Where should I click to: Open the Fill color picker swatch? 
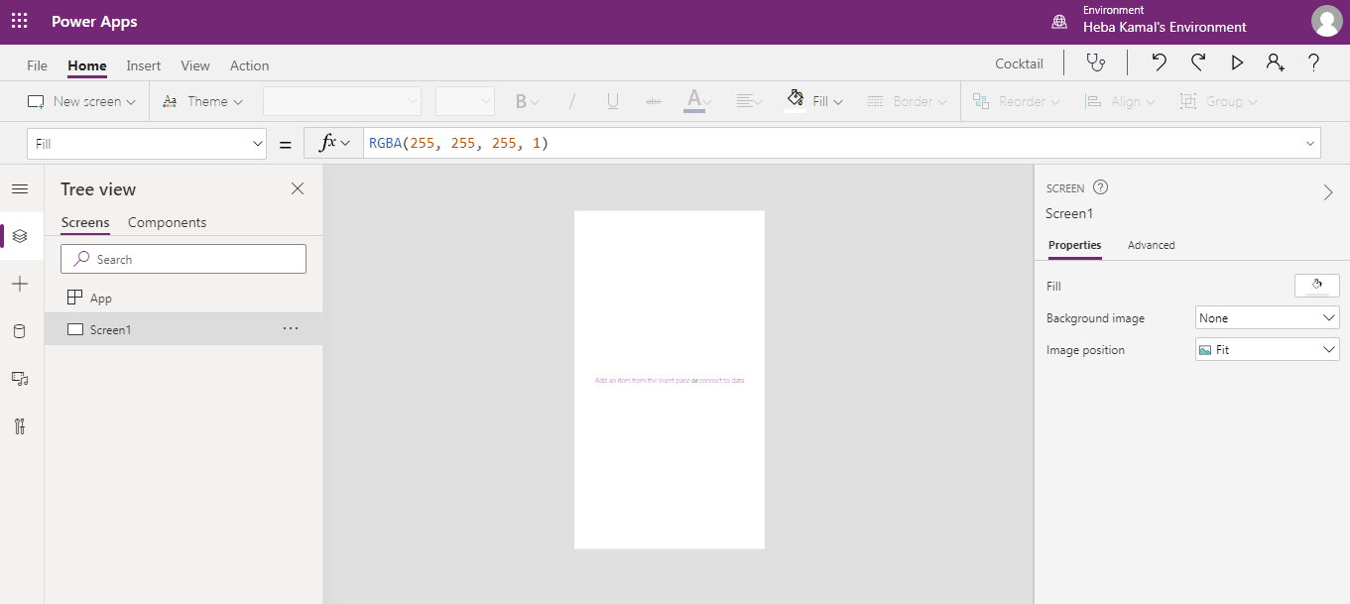click(1316, 286)
